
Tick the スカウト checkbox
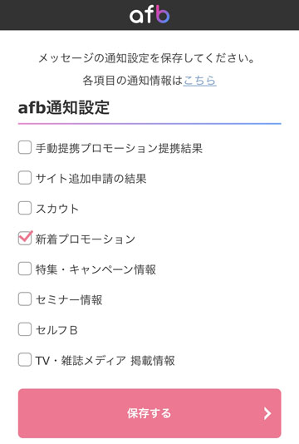point(25,208)
